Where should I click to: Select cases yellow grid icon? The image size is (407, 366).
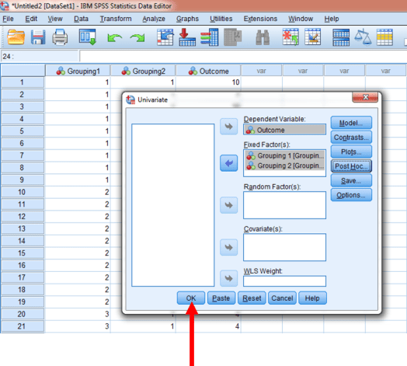tap(384, 37)
